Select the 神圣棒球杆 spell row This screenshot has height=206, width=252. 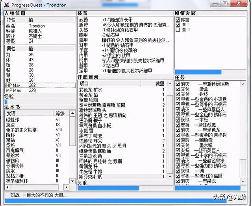pyautogui.click(x=37, y=181)
